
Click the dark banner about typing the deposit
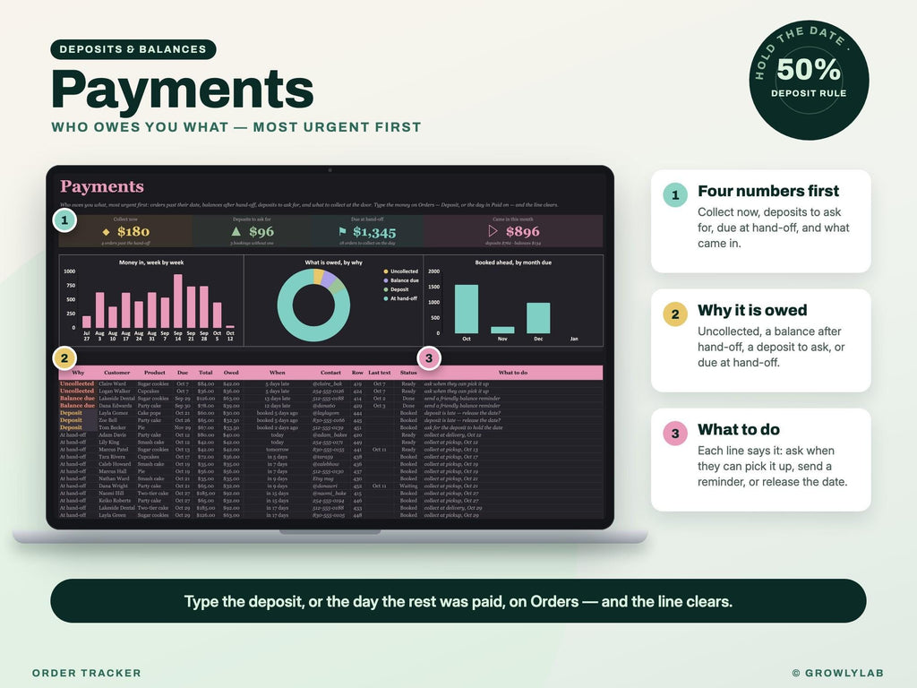click(x=458, y=601)
